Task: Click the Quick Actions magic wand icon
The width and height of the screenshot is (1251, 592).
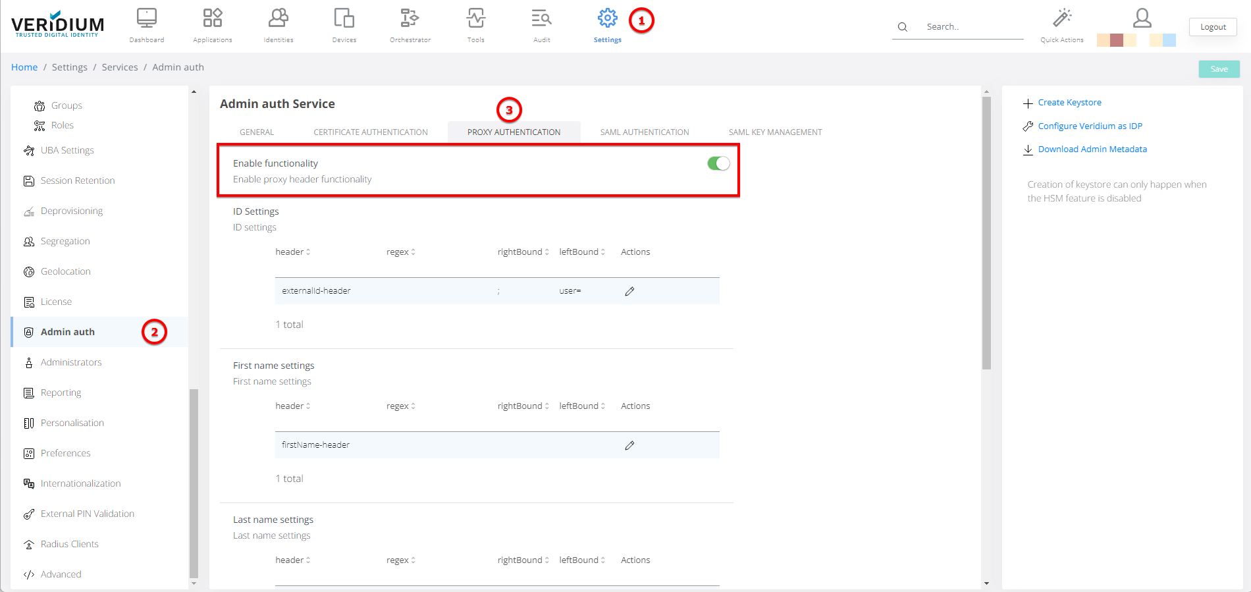Action: tap(1061, 18)
